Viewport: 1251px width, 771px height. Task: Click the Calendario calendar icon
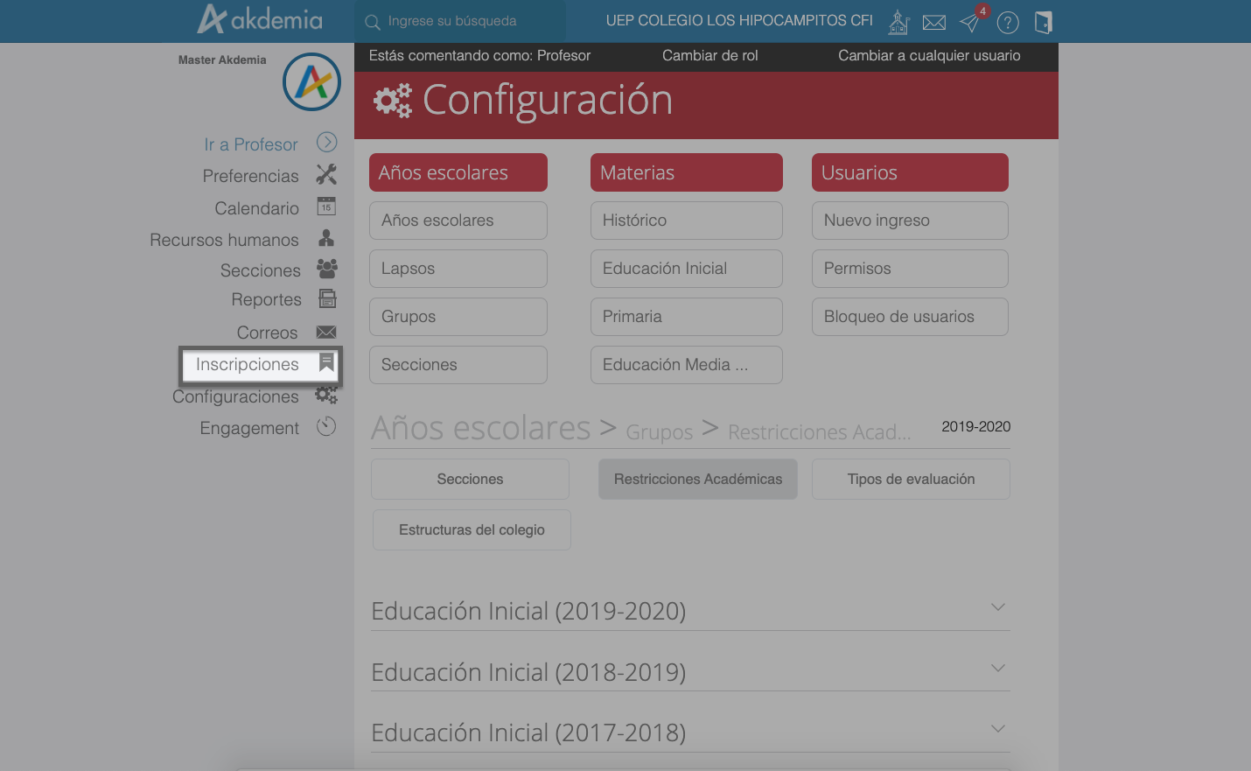(x=326, y=207)
